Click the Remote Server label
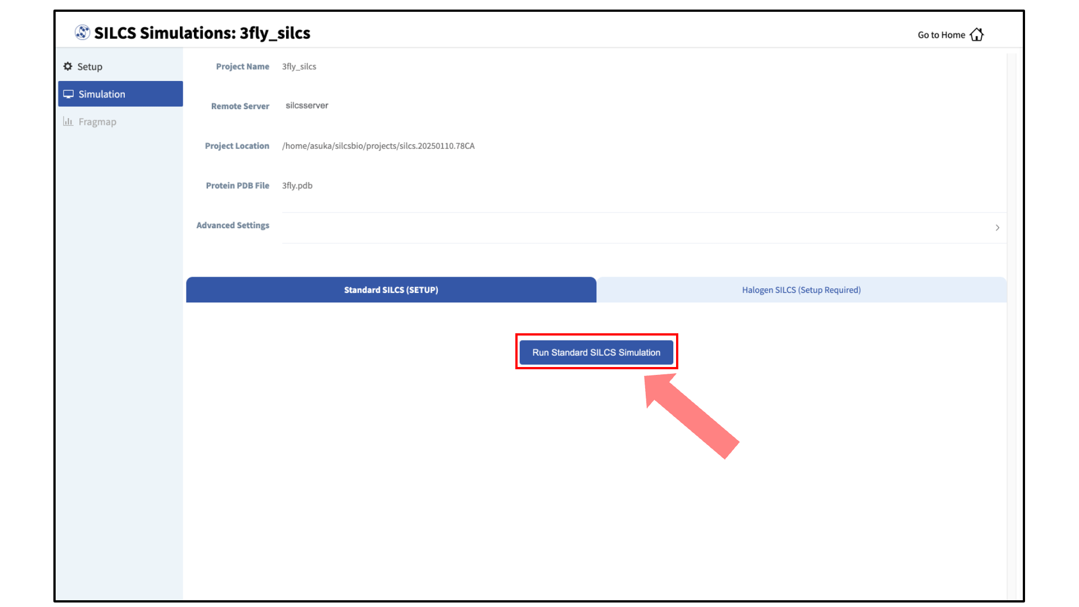 coord(240,106)
